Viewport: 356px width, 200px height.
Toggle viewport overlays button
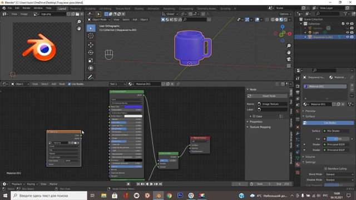(x=257, y=20)
